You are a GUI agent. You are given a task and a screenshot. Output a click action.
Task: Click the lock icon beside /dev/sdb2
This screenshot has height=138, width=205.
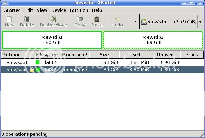pyautogui.click(x=32, y=70)
